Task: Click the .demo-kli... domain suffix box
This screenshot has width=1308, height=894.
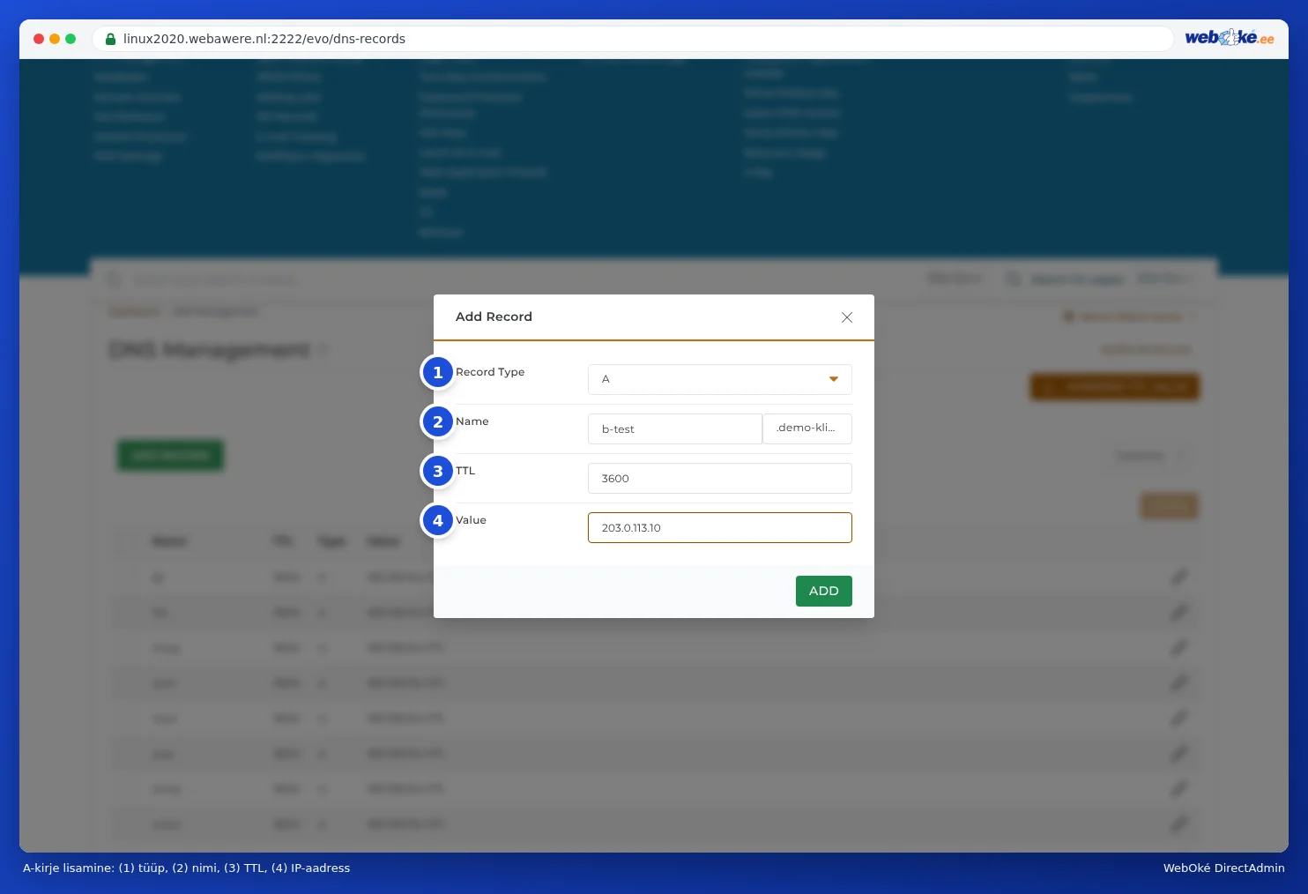Action: pos(807,428)
